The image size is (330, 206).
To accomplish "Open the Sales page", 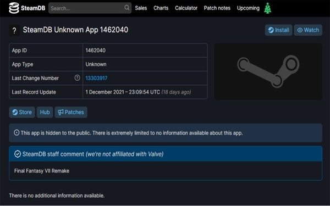I will 141,8.
